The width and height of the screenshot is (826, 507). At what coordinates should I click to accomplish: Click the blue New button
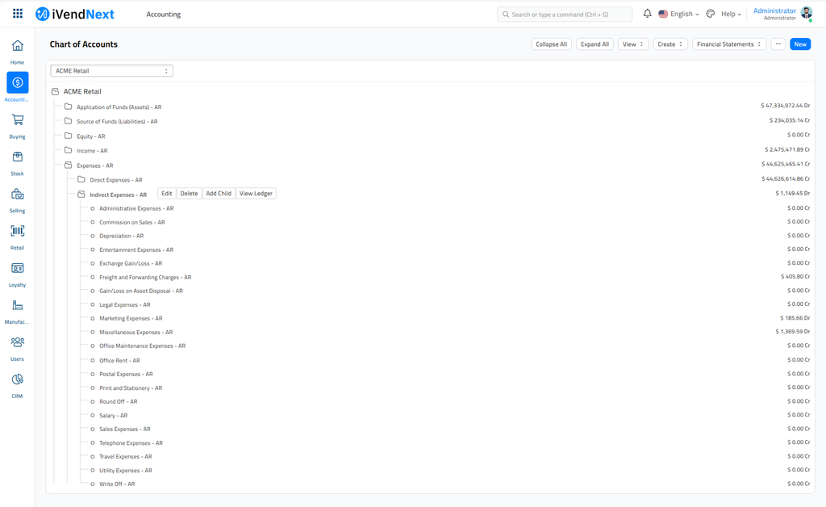pos(799,44)
